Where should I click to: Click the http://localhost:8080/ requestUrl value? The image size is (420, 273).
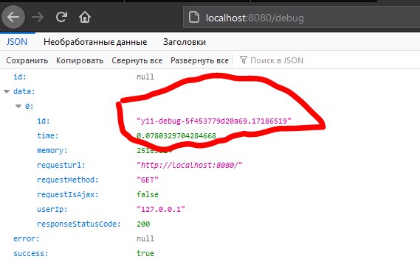pyautogui.click(x=190, y=165)
